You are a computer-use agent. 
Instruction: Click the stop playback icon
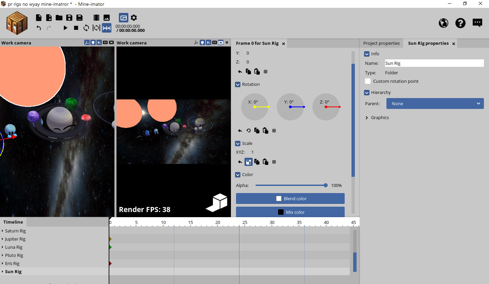[76, 28]
